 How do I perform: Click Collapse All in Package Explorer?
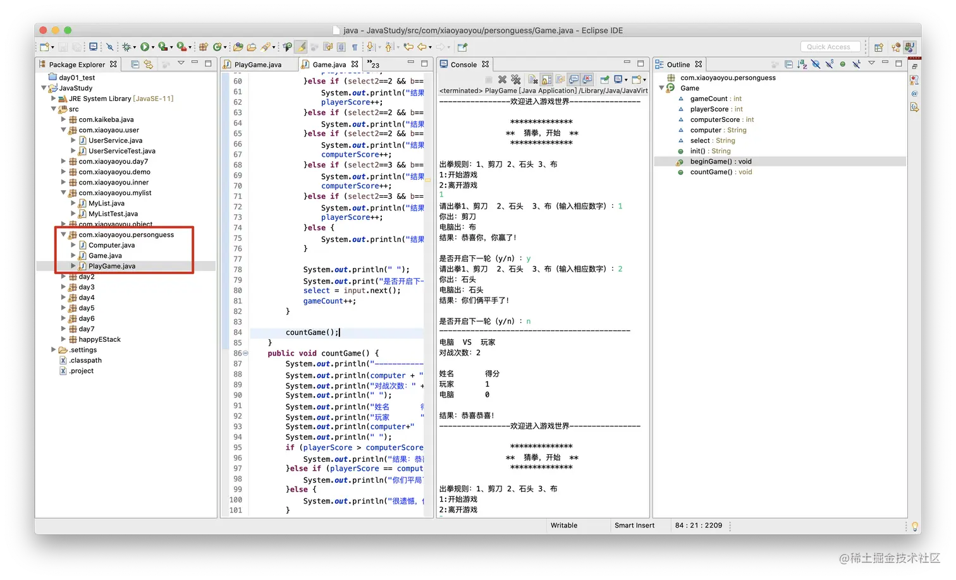point(135,64)
